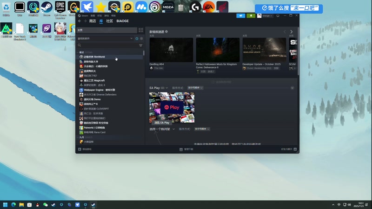Click the library Home button
Screen dimensions: 372x209
(x=107, y=30)
